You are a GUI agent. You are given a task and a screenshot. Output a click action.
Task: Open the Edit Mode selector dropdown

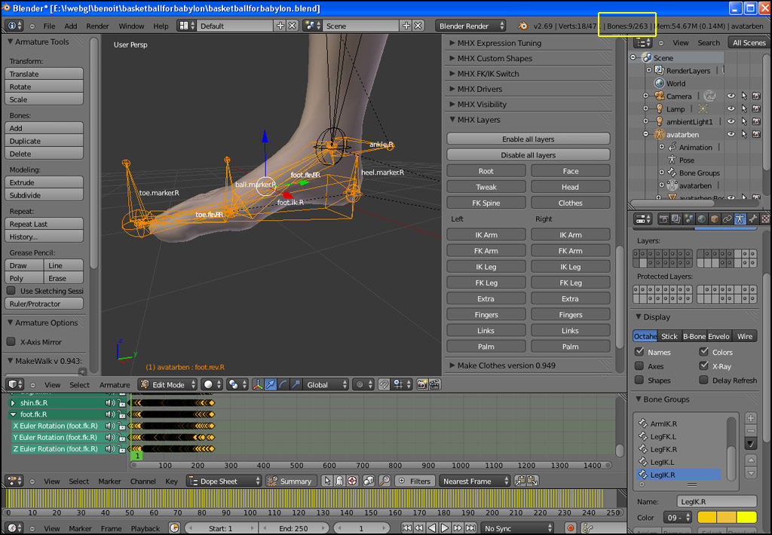(x=167, y=385)
